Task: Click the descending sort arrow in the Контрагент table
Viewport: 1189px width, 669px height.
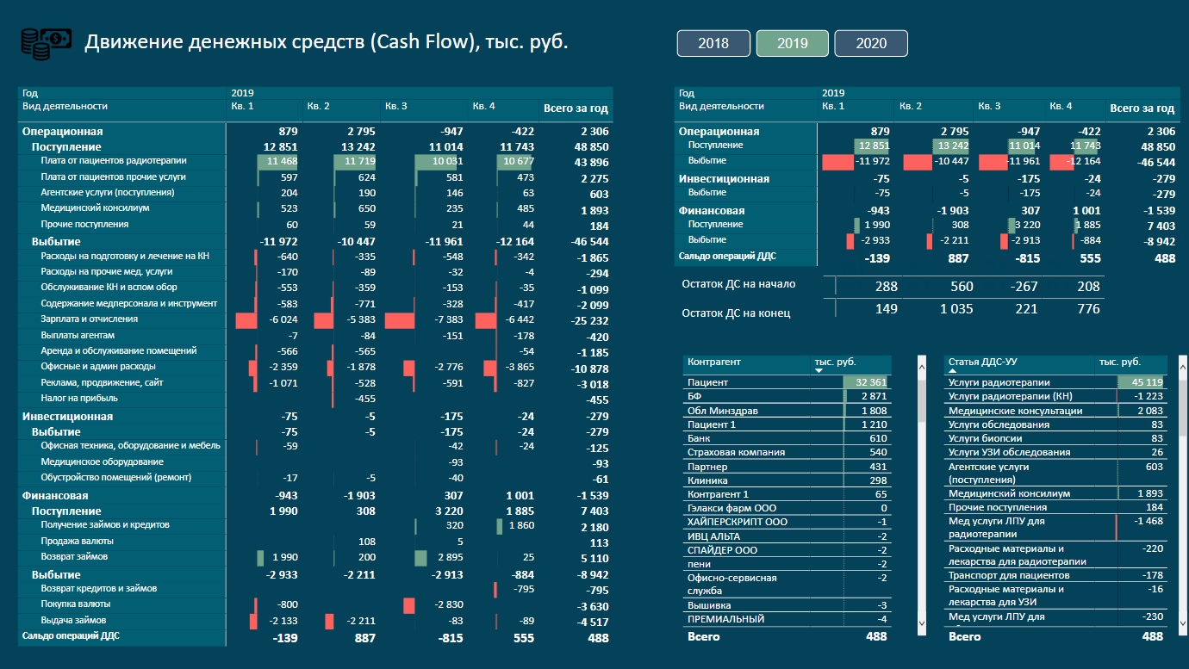Action: 819,371
